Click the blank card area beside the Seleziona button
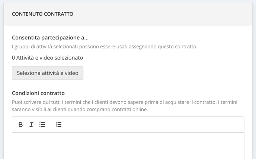The image size is (256, 159). click(163, 73)
